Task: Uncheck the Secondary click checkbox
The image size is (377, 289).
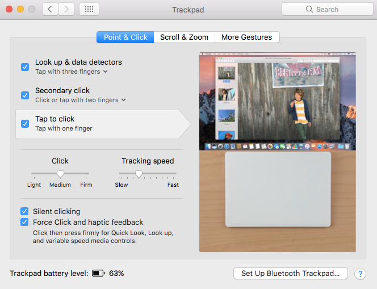Action: 25,95
